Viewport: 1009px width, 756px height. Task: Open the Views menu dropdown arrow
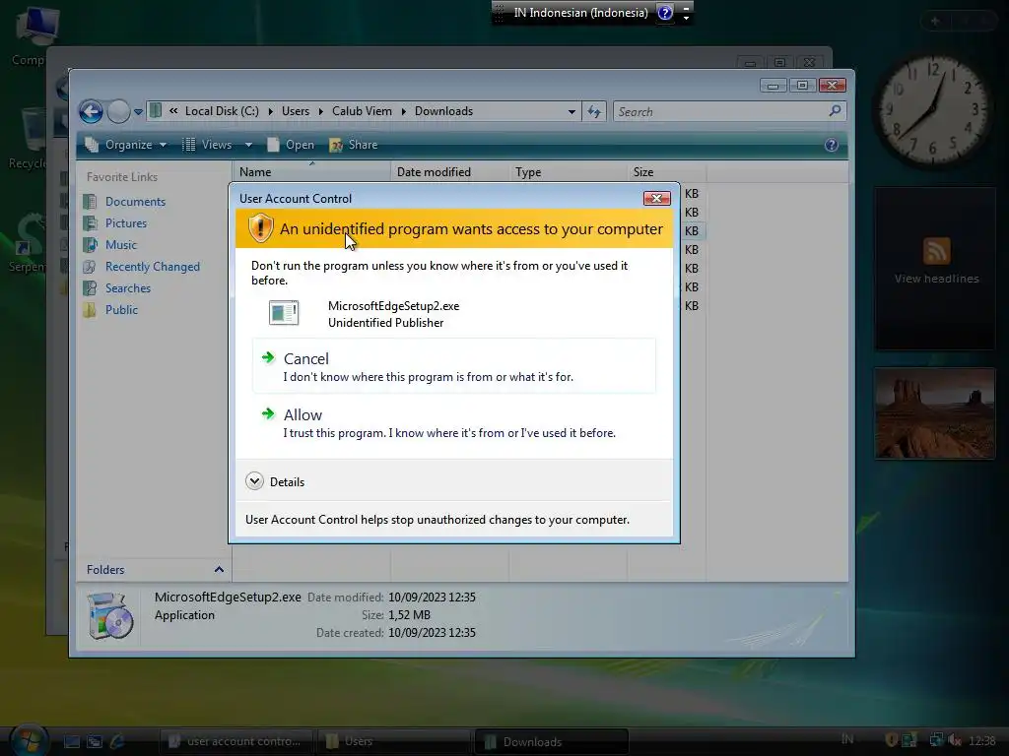click(x=248, y=145)
